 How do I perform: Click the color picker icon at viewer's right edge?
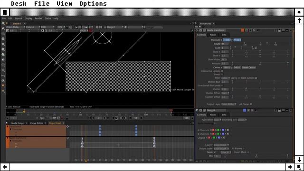(x=192, y=30)
